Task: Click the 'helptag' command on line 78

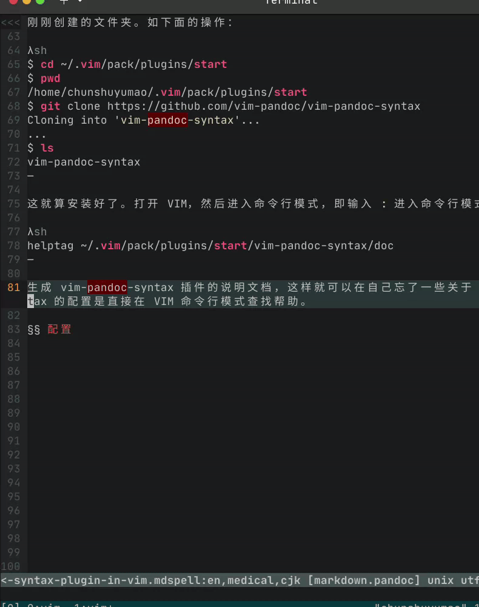Action: [x=50, y=246]
